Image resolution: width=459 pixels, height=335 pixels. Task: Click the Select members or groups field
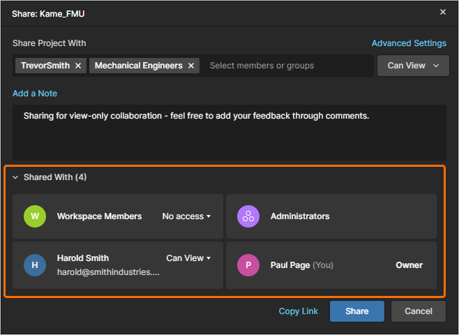(286, 66)
